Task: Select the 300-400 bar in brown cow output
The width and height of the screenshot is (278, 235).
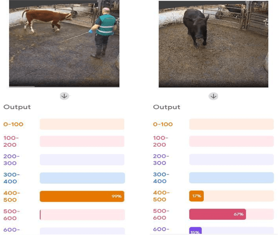Action: 82,178
